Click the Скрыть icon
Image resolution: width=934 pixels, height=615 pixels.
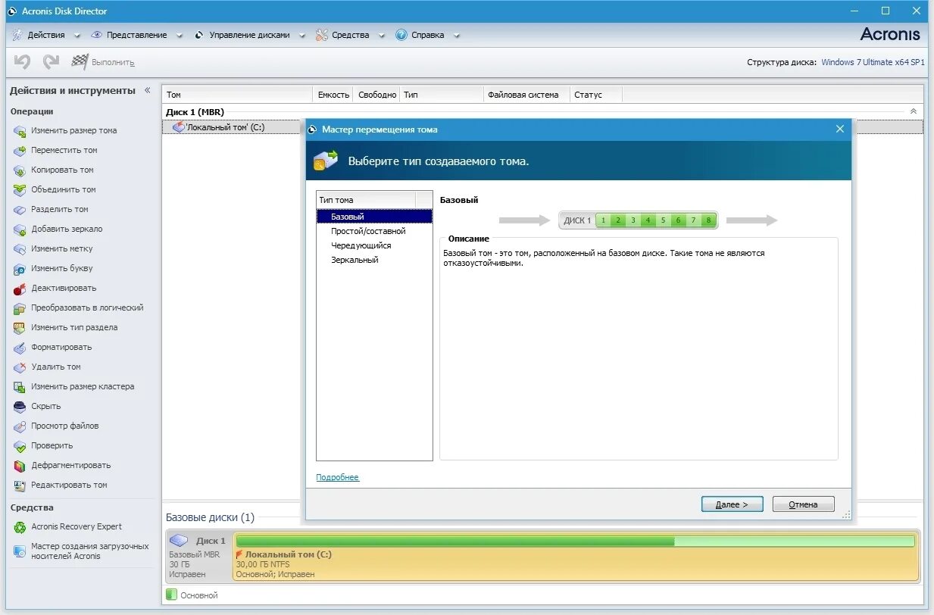tap(20, 407)
